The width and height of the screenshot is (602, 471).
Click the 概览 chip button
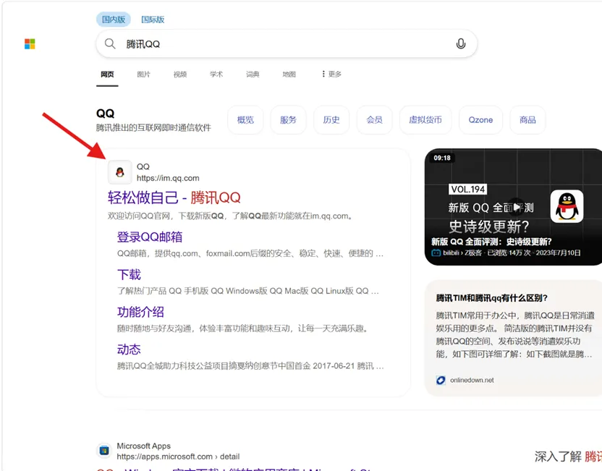[245, 120]
